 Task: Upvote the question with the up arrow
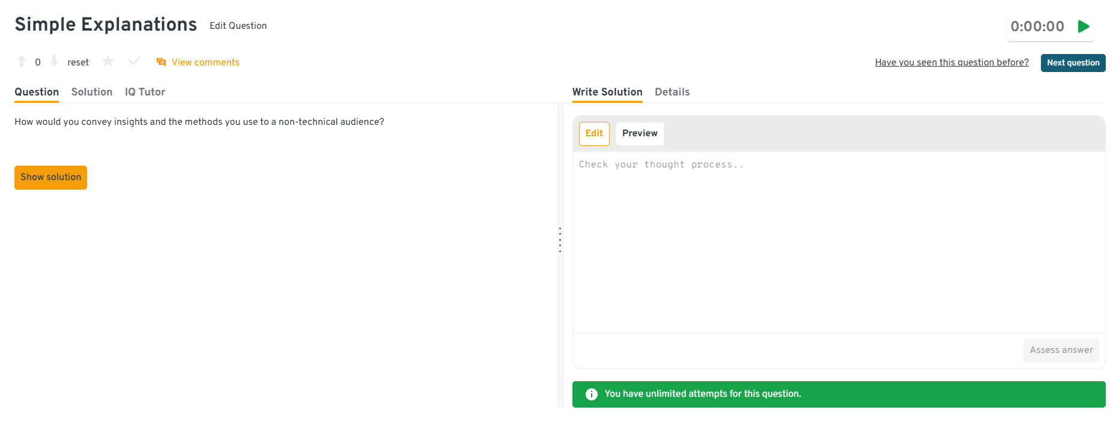pos(22,61)
